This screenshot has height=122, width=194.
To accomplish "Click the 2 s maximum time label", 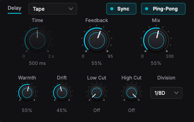I will click(51, 56).
